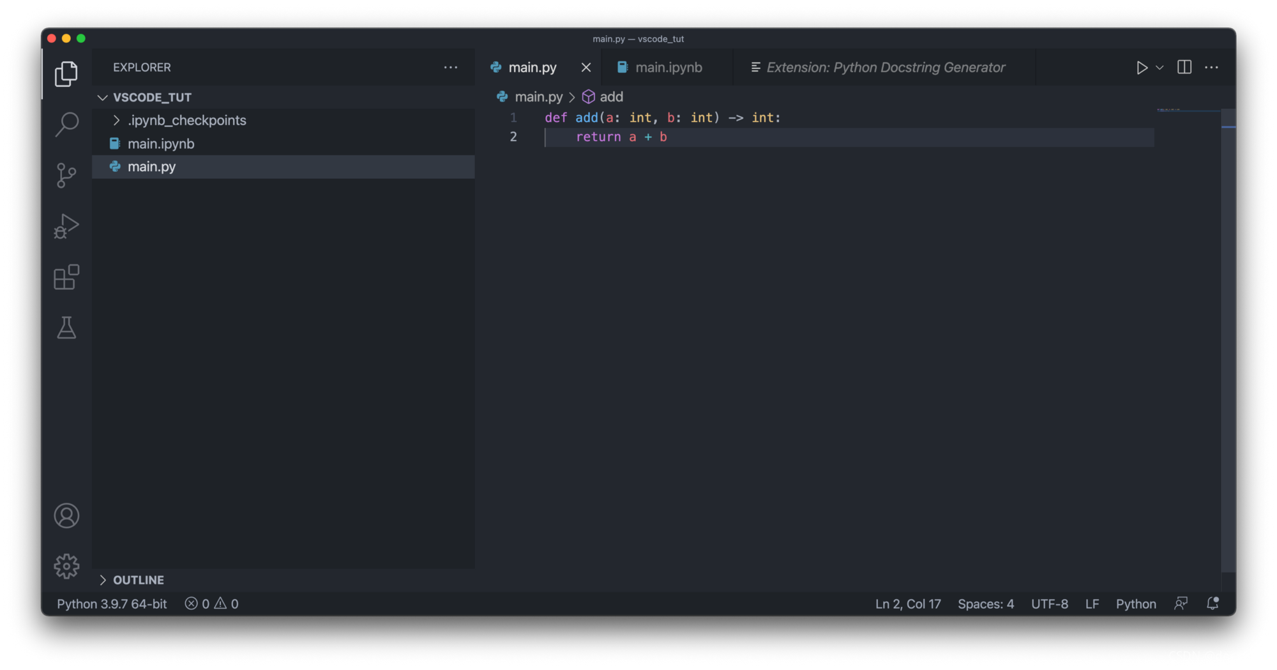Select the Python 3.9.7 64-bit interpreter

(112, 604)
